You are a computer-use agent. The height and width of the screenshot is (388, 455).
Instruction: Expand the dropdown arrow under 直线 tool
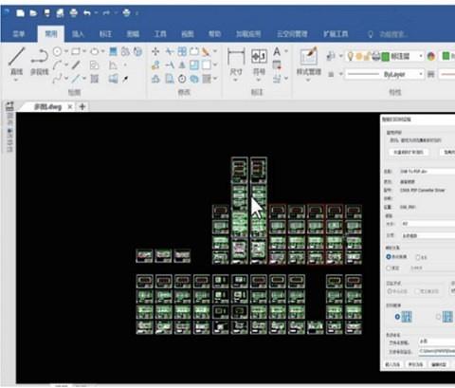[16, 80]
